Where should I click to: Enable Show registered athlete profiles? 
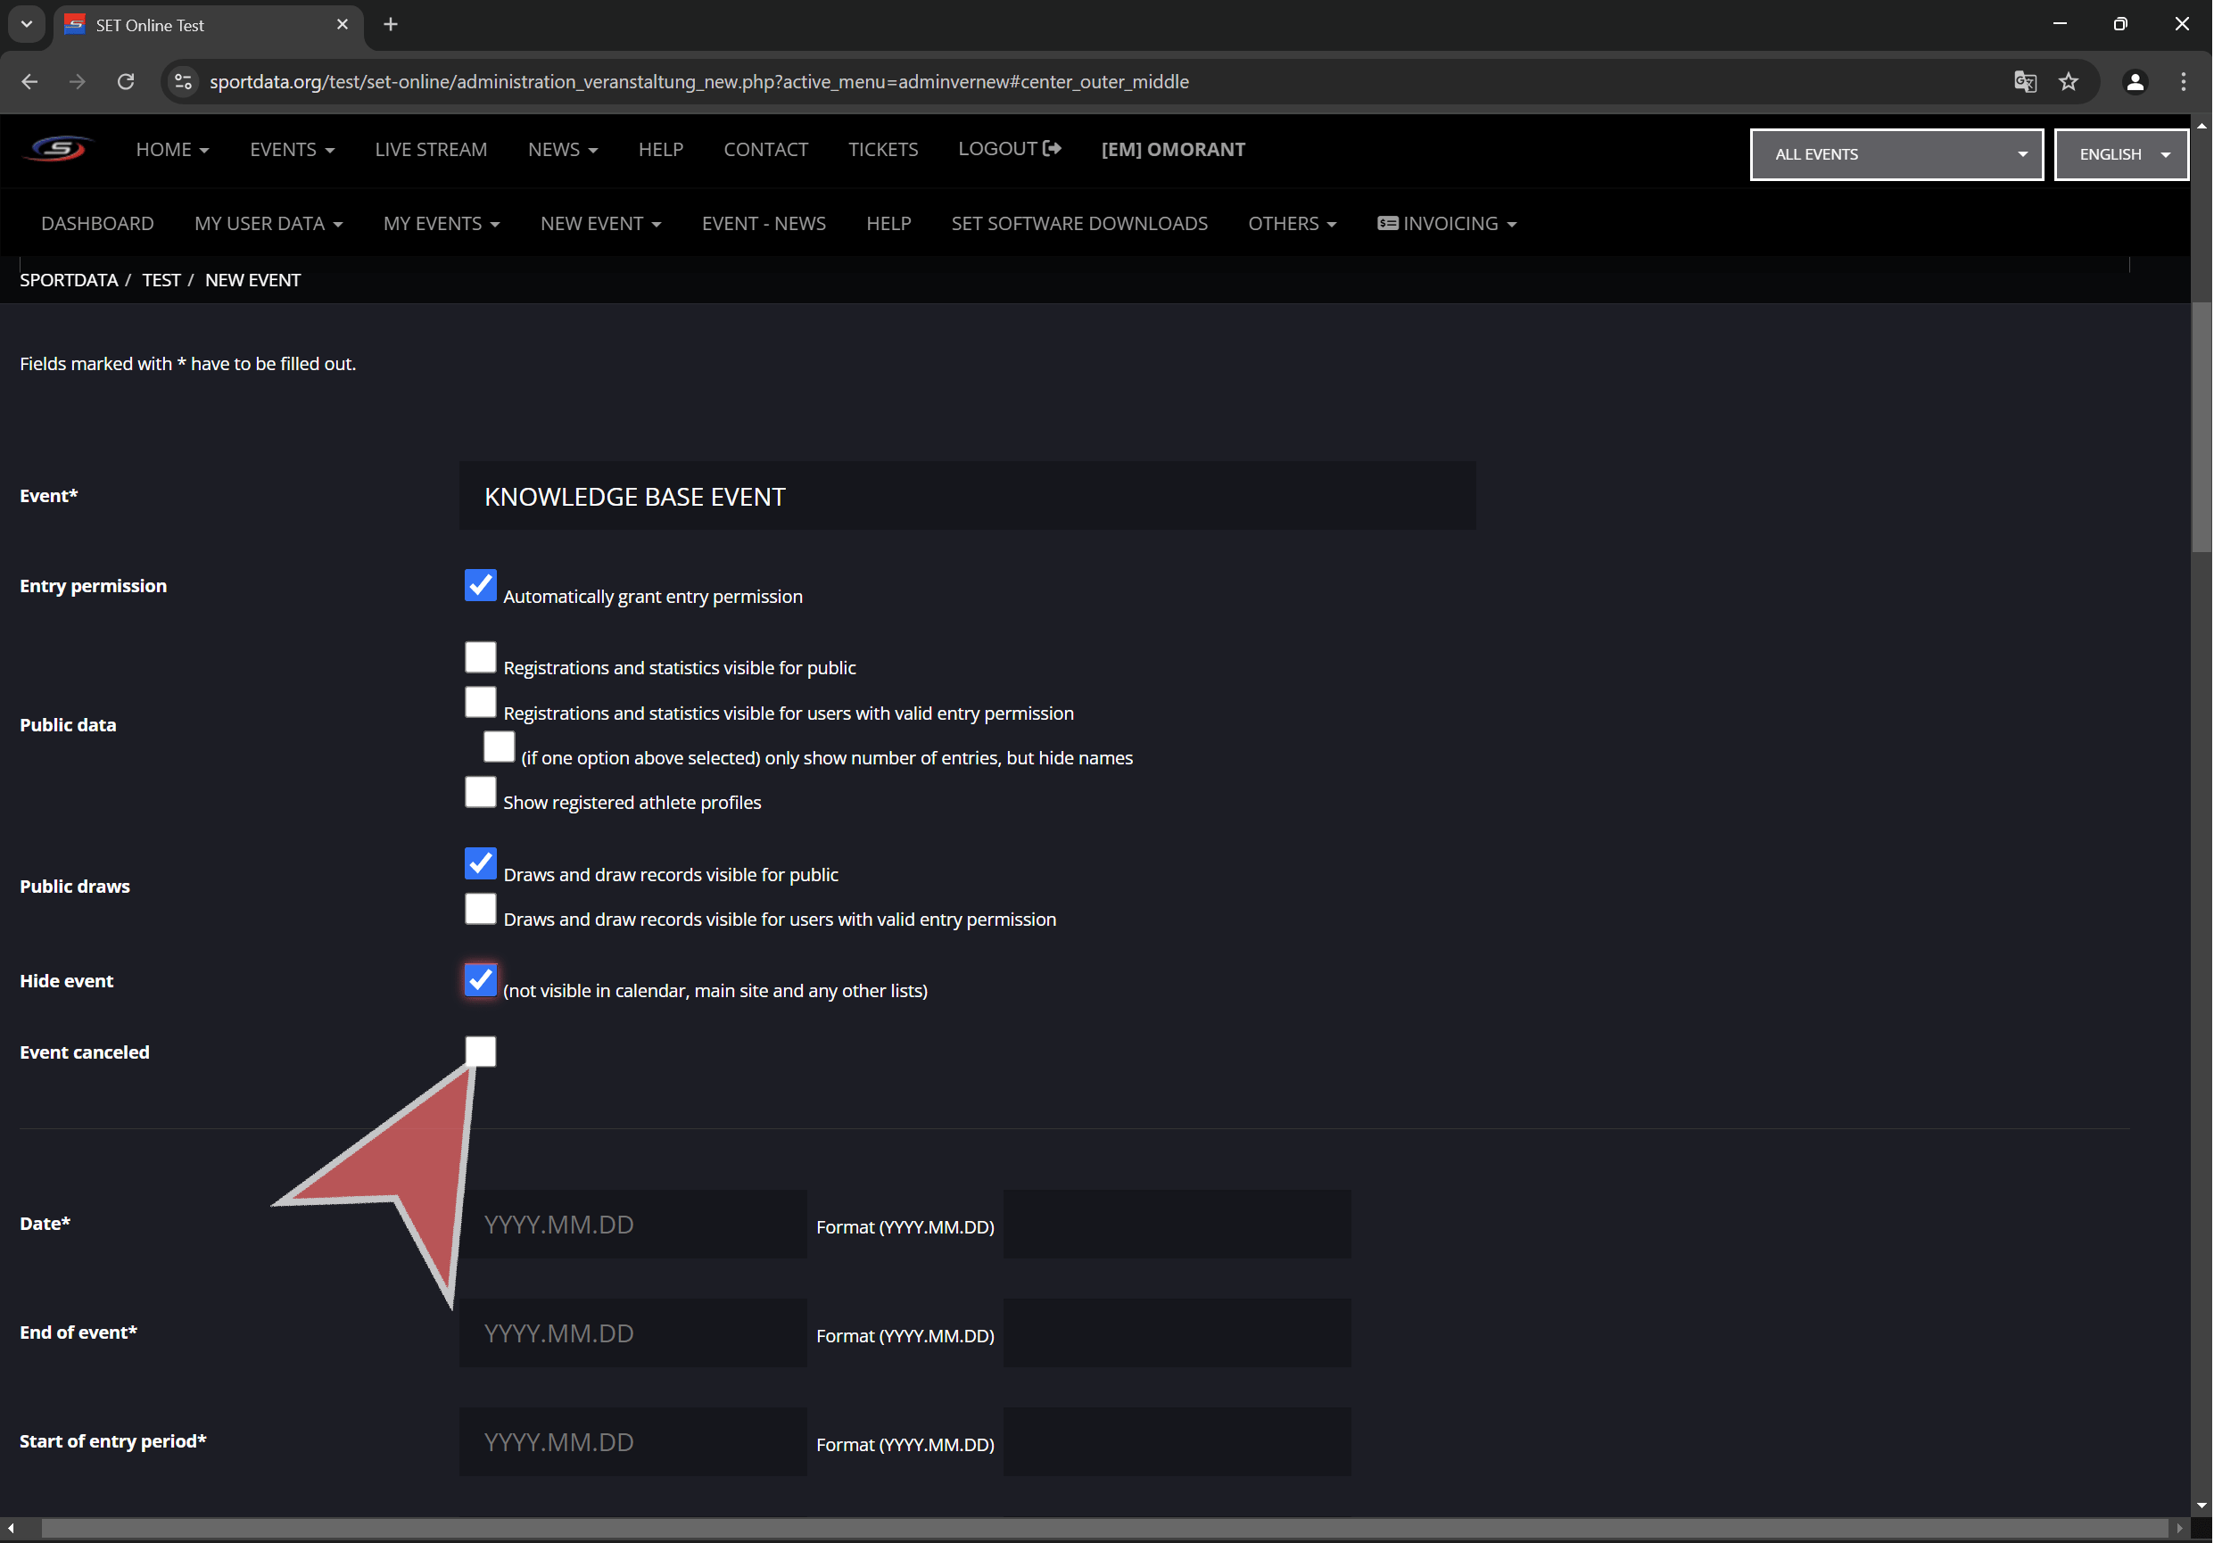[480, 793]
